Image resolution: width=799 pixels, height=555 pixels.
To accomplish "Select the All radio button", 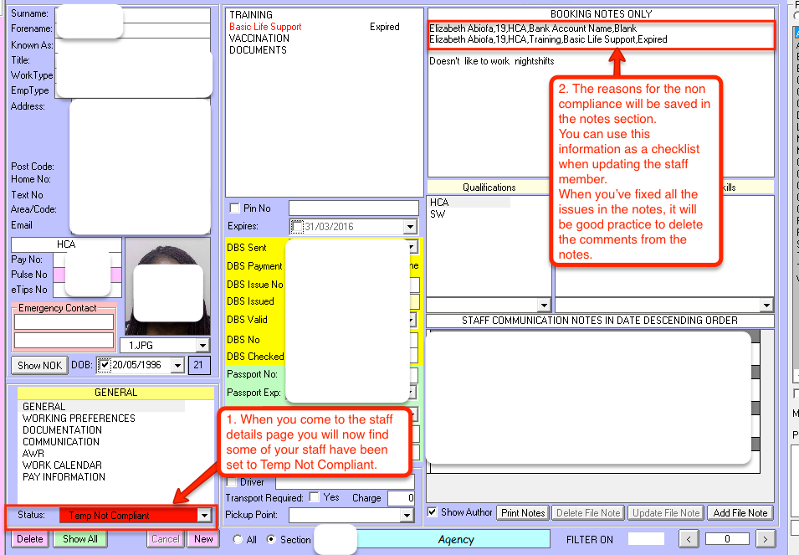I will pyautogui.click(x=238, y=540).
